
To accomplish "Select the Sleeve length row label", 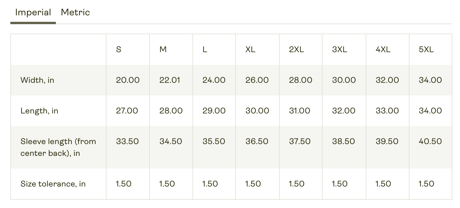I will (x=58, y=147).
